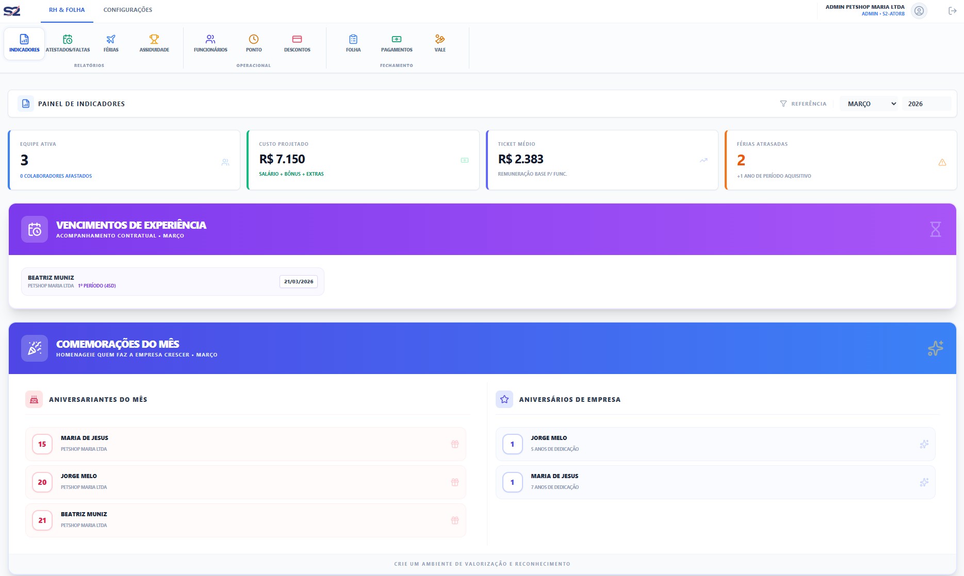This screenshot has width=964, height=576.
Task: Open the Descontos section
Action: click(x=297, y=43)
